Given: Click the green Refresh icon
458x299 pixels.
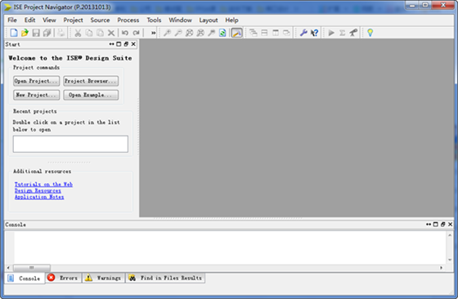Looking at the screenshot, I should click(x=222, y=33).
